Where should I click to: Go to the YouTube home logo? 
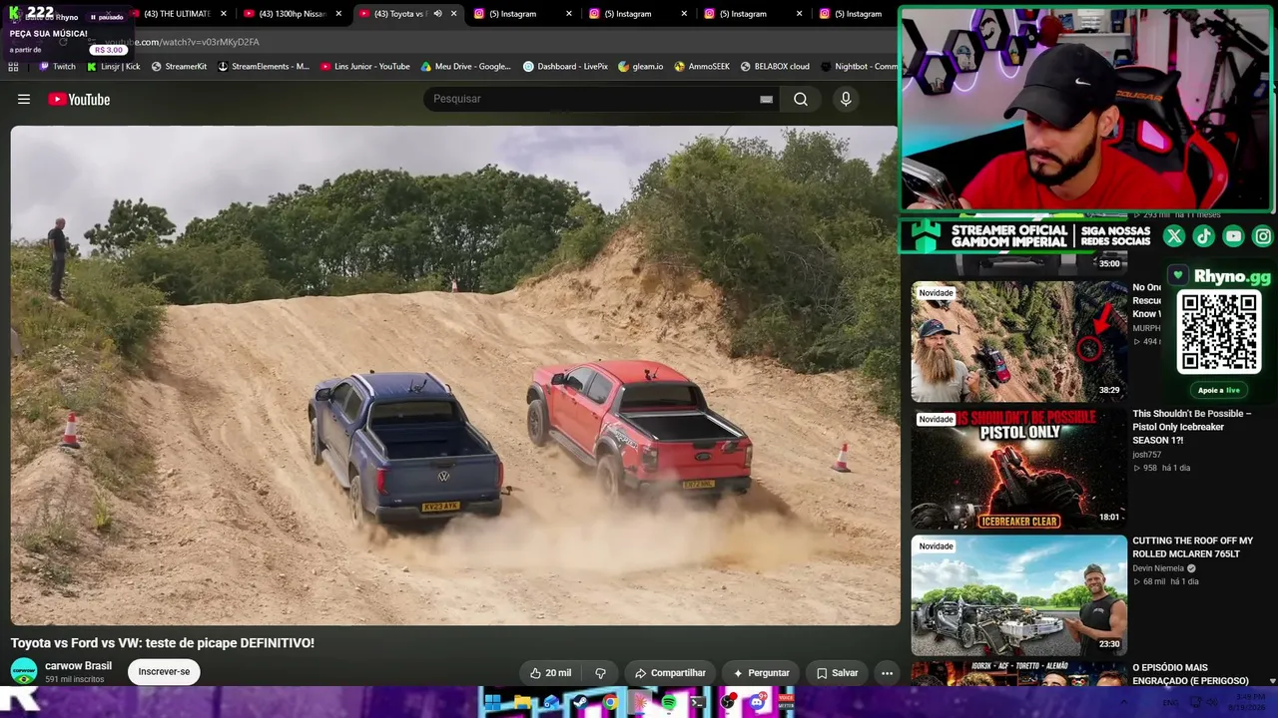click(x=79, y=99)
